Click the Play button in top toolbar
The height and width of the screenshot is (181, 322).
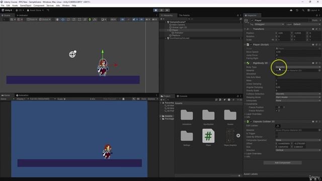tap(155, 10)
